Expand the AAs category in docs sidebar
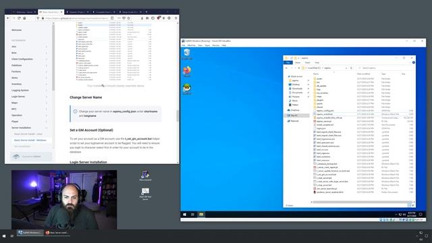Image resolution: width=432 pixels, height=243 pixels. (47, 47)
